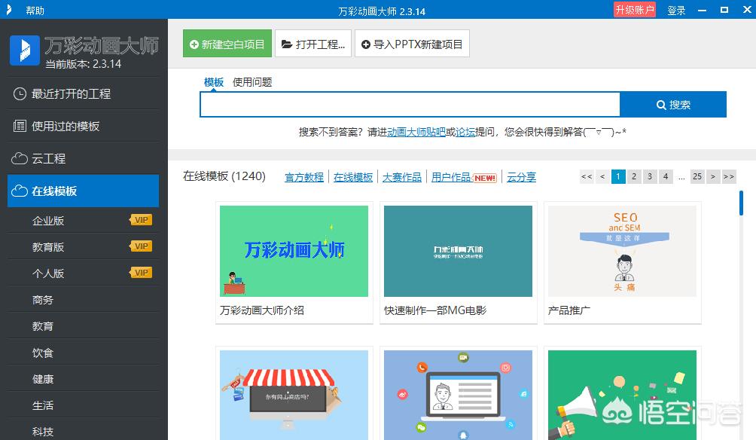Click the cloud icon beside 在线模板
This screenshot has width=756, height=440.
click(20, 191)
